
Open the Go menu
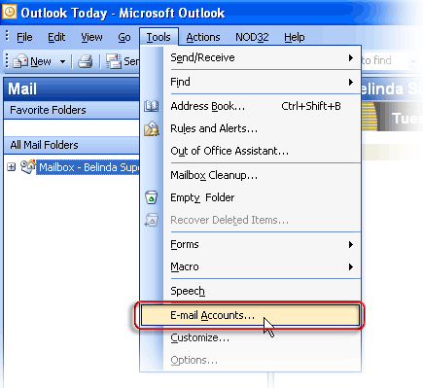click(x=124, y=37)
